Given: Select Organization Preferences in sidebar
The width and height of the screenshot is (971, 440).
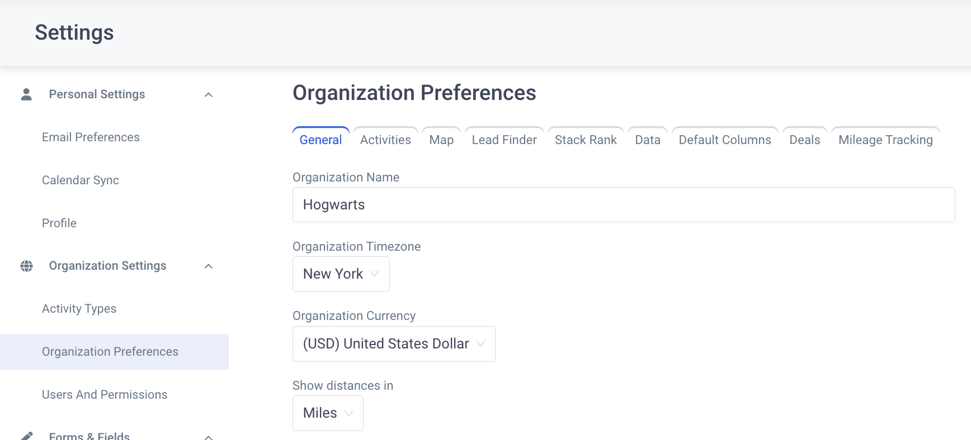Looking at the screenshot, I should click(x=115, y=352).
